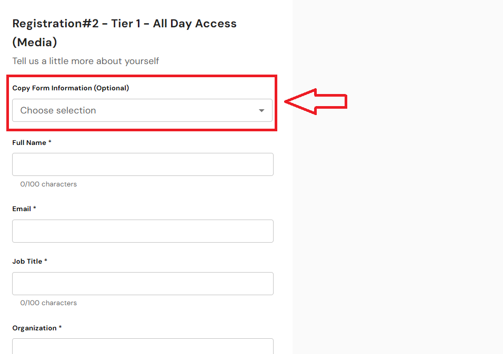The width and height of the screenshot is (503, 354).
Task: Click the Full Name character counter
Action: [48, 184]
